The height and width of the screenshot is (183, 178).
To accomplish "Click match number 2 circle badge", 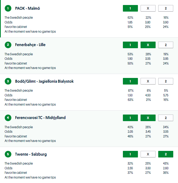I will (x=8, y=45).
